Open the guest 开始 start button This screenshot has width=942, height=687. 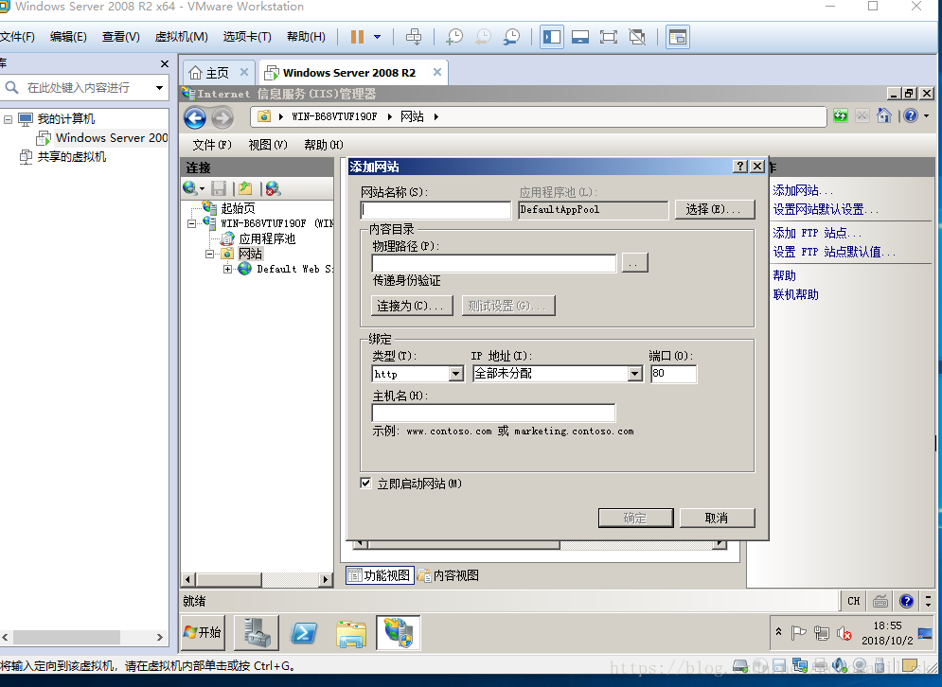[203, 632]
